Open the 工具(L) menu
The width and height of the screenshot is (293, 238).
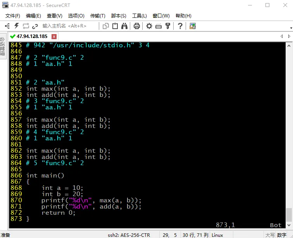(140, 16)
